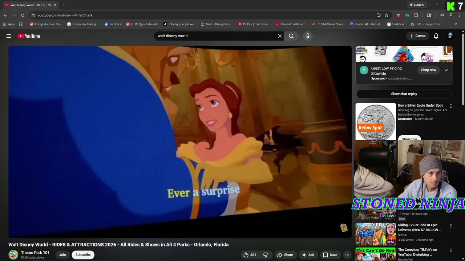
Task: Select the Walt Disney World - RIDES tab
Action: [x=27, y=5]
